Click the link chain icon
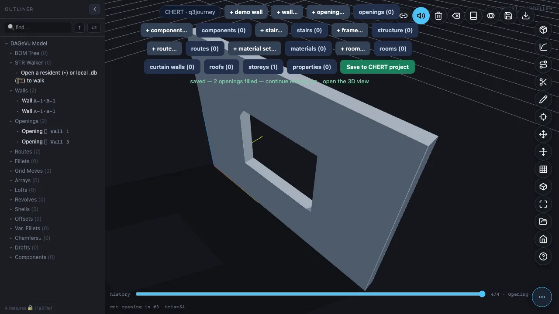Image resolution: width=559 pixels, height=314 pixels. (x=404, y=16)
